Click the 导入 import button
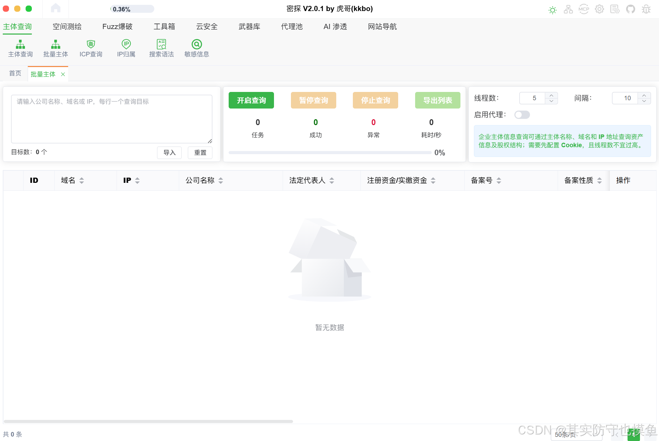659x441 pixels. (169, 152)
